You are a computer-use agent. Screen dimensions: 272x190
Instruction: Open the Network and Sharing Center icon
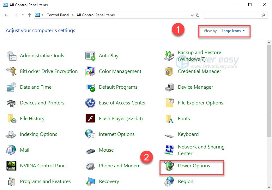coord(169,150)
